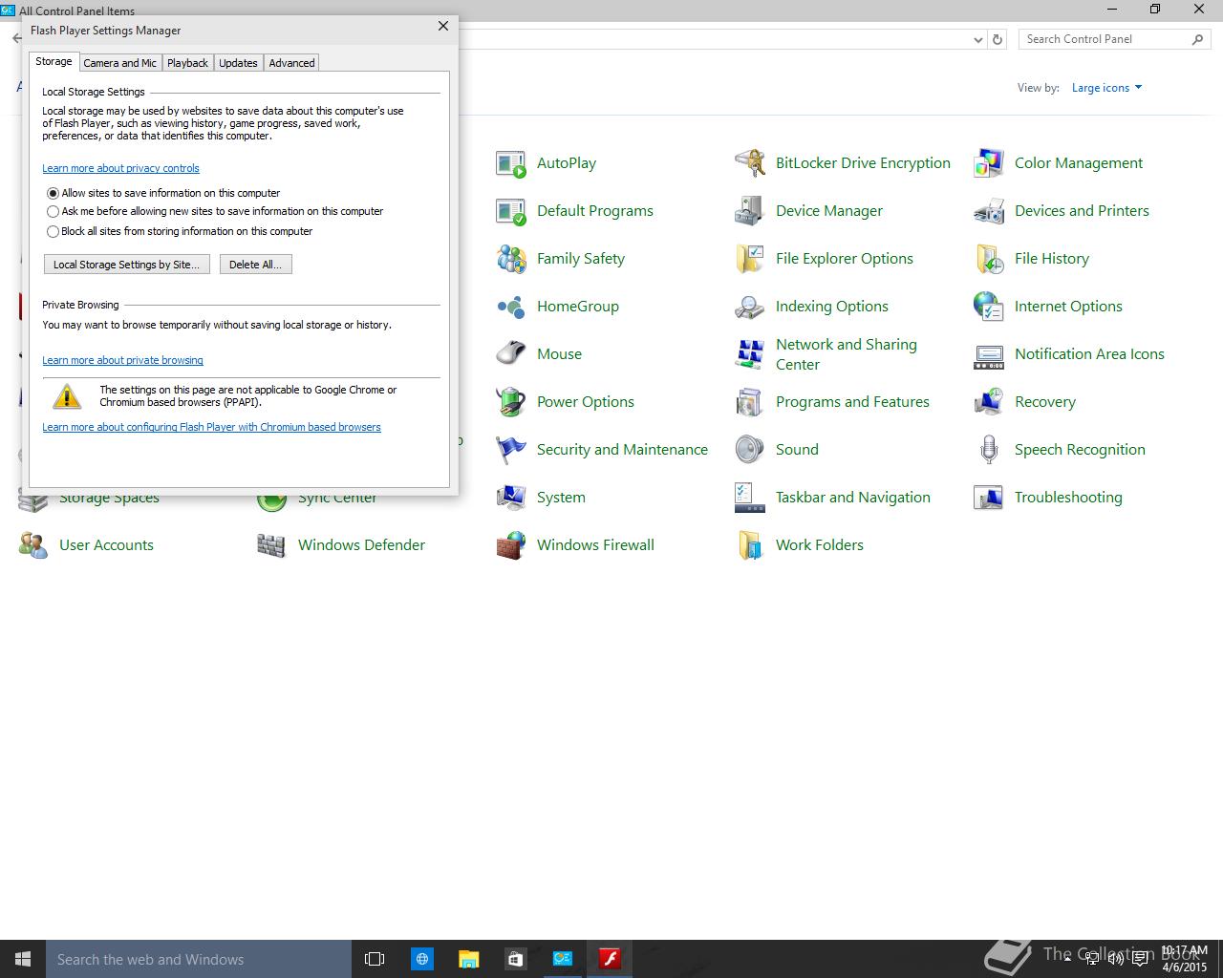The image size is (1223, 978).
Task: Close the Flash Player Settings Manager
Action: click(x=442, y=27)
